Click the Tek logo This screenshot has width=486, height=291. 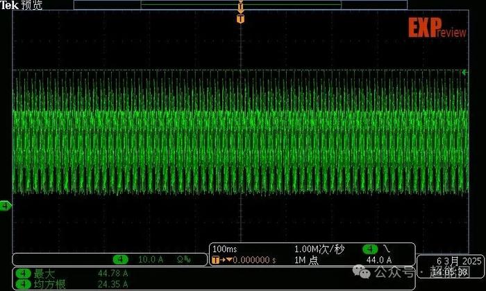tap(10, 5)
